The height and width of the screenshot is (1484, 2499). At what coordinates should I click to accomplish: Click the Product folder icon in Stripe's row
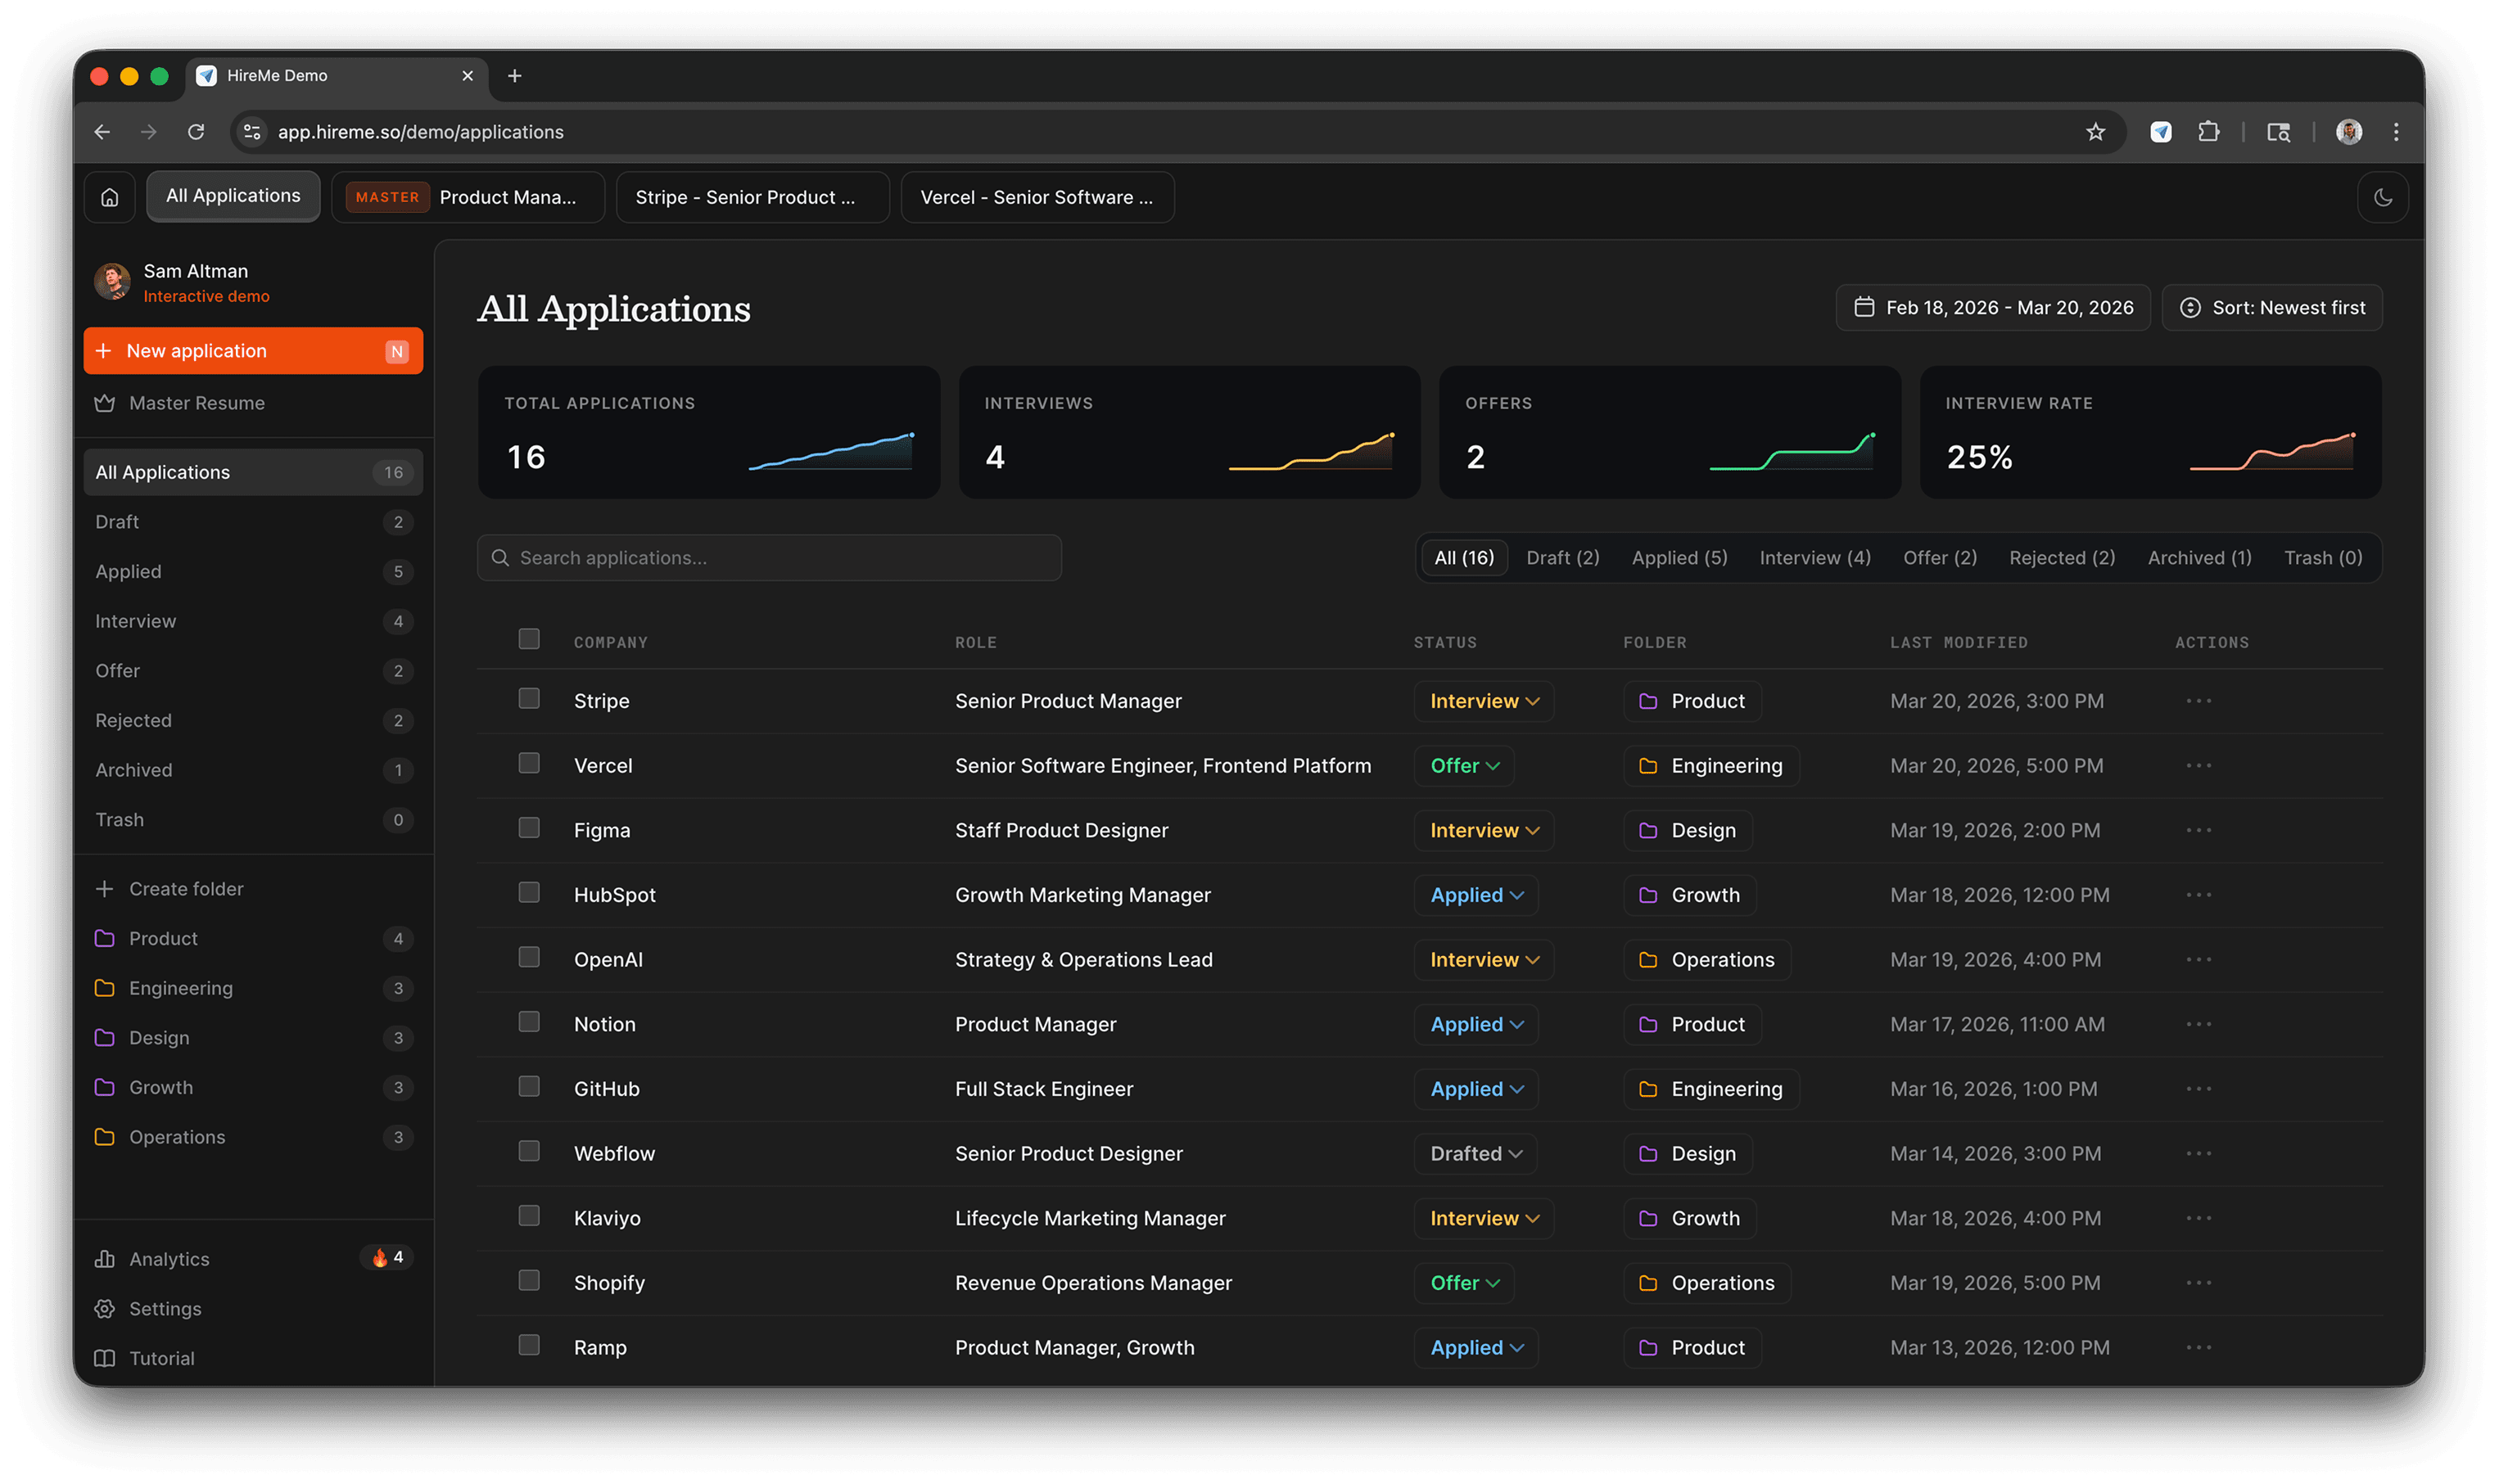point(1647,701)
